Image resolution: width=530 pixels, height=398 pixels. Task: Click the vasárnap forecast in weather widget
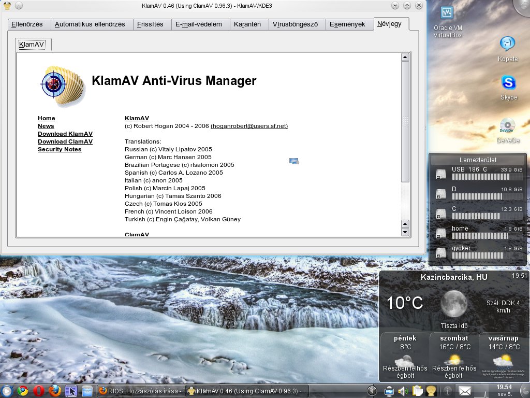[503, 357]
